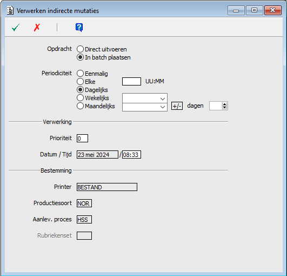The image size is (287, 276).
Task: Confirm with the green checkmark icon
Action: point(15,28)
